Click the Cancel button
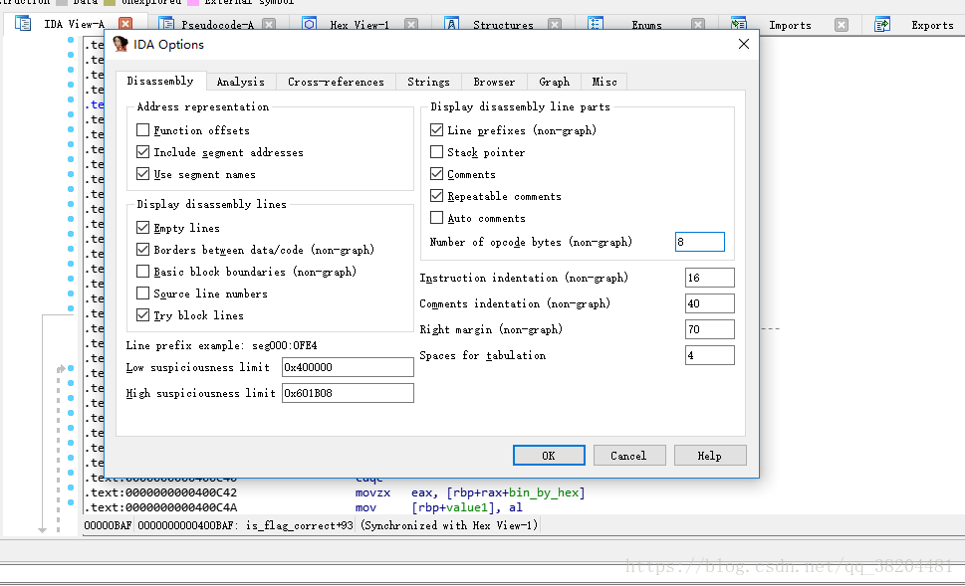The height and width of the screenshot is (586, 965). 629,456
